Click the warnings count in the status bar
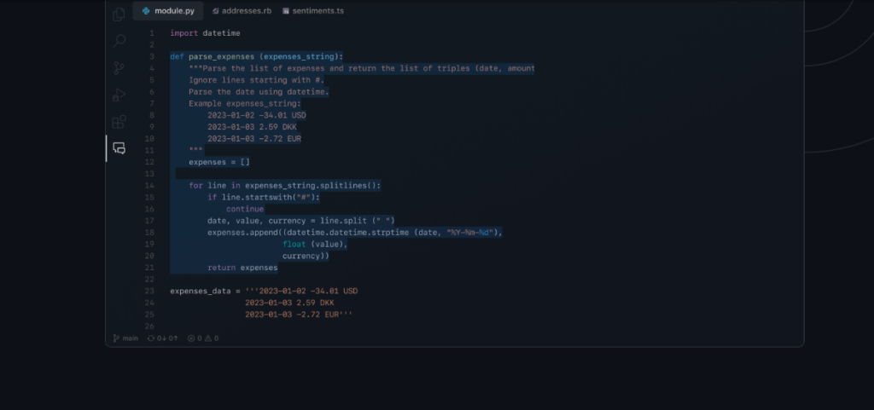This screenshot has height=410, width=874. pyautogui.click(x=212, y=338)
